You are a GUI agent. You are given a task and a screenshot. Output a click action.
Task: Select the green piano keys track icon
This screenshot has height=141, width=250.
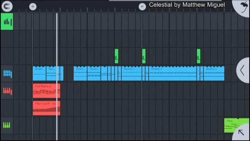click(7, 125)
